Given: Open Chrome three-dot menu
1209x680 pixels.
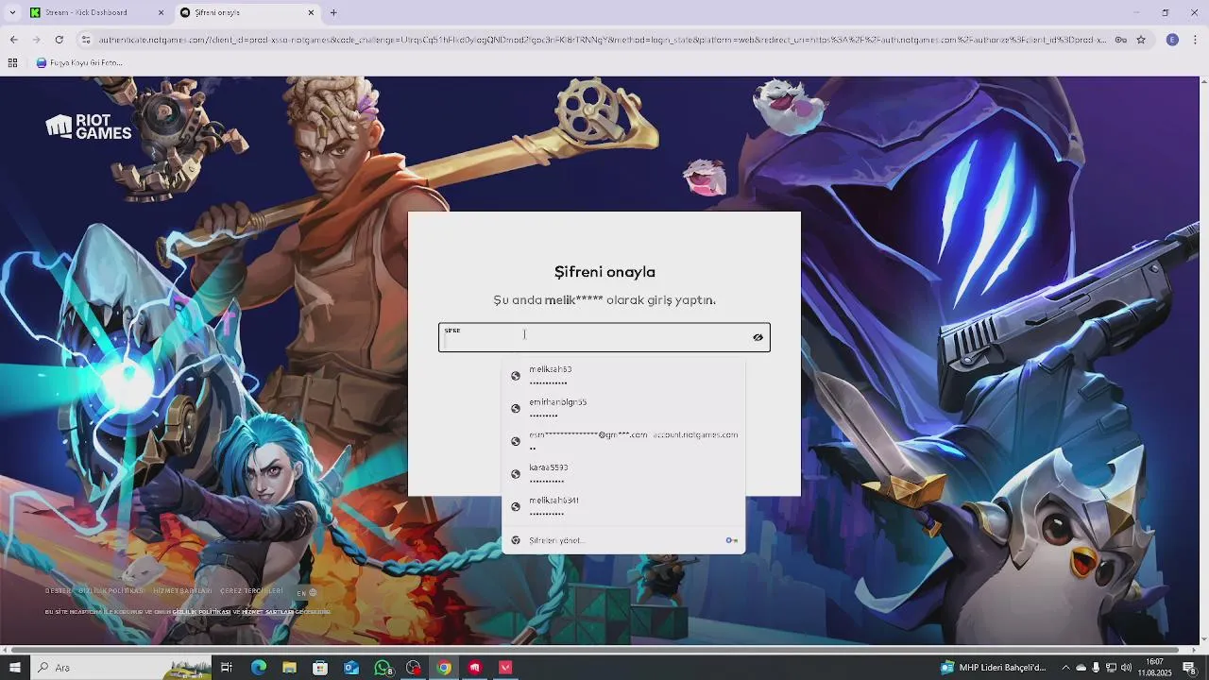Looking at the screenshot, I should click(1196, 40).
